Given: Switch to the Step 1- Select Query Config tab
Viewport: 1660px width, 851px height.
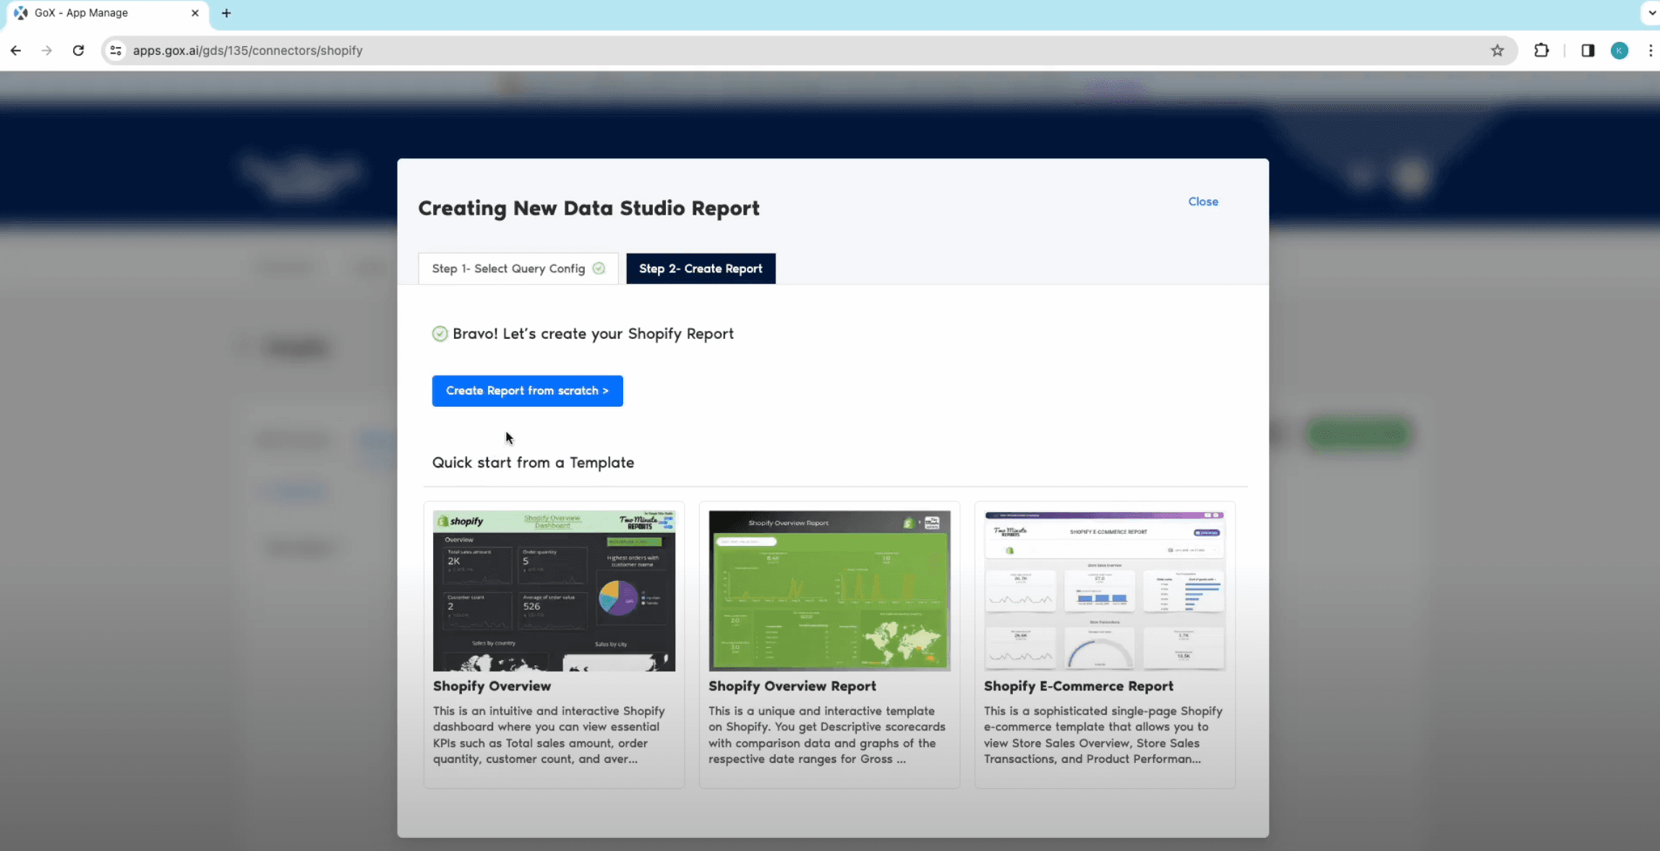Looking at the screenshot, I should (518, 269).
